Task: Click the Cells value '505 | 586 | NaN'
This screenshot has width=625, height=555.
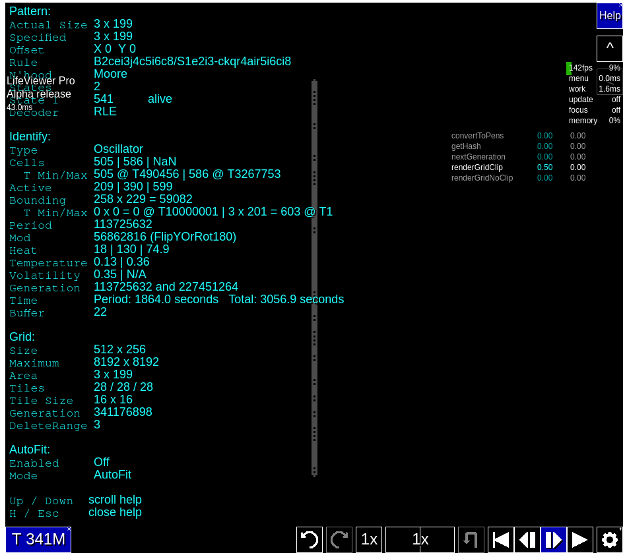Action: [135, 161]
